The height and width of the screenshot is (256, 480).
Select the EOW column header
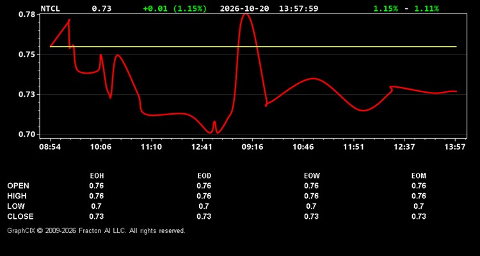pos(312,176)
